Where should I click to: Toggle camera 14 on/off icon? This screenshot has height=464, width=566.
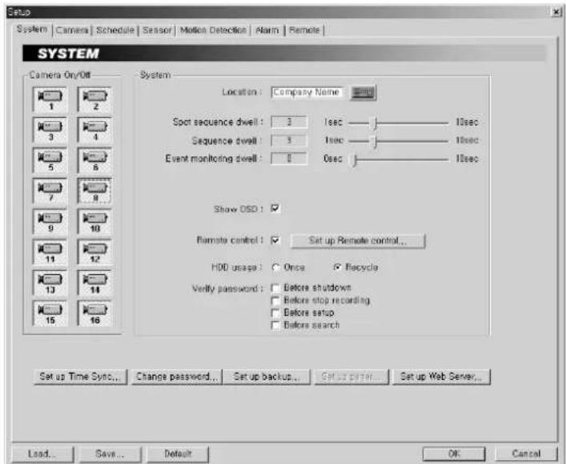(94, 283)
